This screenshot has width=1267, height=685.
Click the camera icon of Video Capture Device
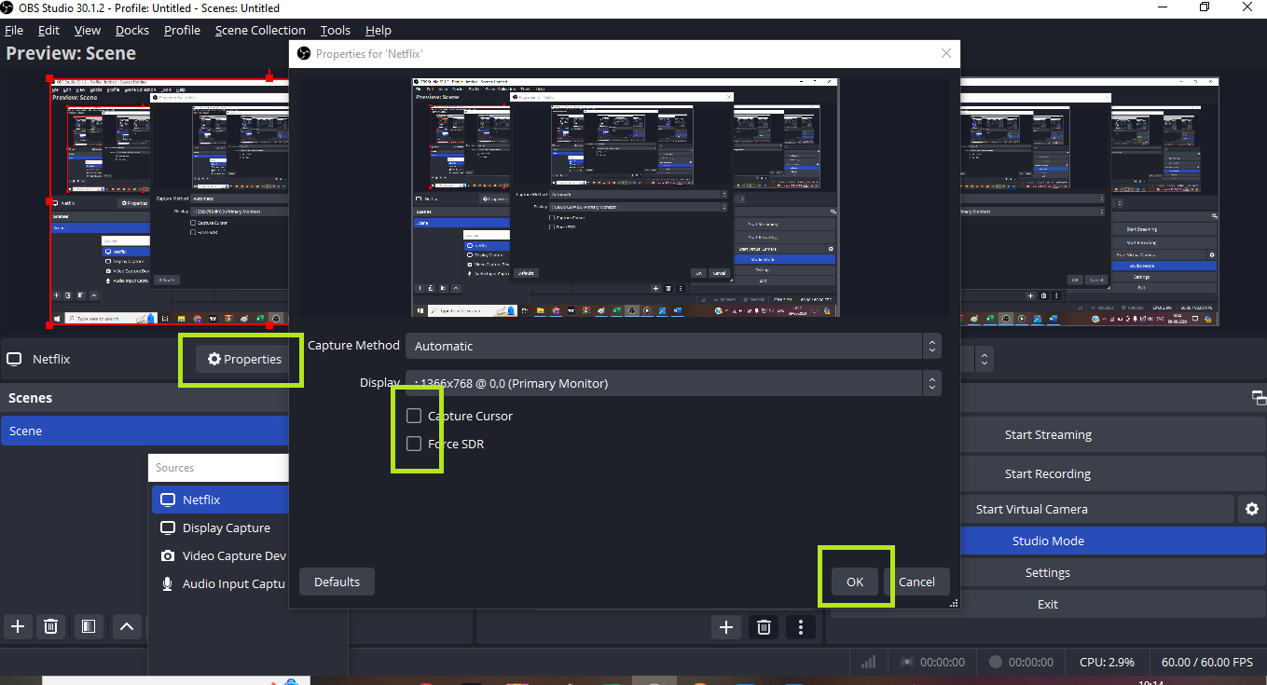tap(168, 555)
